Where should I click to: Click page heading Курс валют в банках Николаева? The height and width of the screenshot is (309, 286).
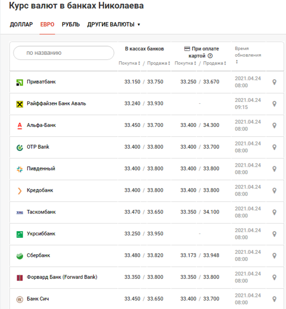point(76,6)
